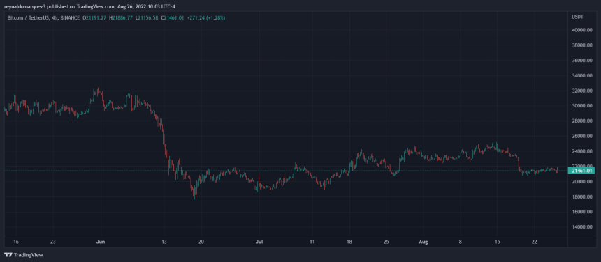601x262 pixels.
Task: Click the 30000.00 price axis label
Action: click(x=582, y=106)
